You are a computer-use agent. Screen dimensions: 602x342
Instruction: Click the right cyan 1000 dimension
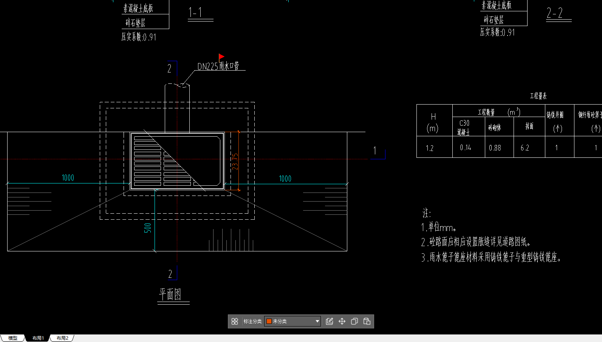tap(285, 179)
